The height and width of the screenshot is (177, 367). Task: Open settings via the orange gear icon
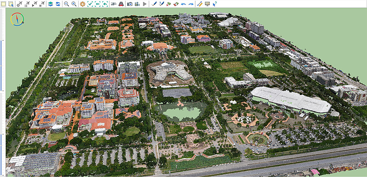pos(82,4)
